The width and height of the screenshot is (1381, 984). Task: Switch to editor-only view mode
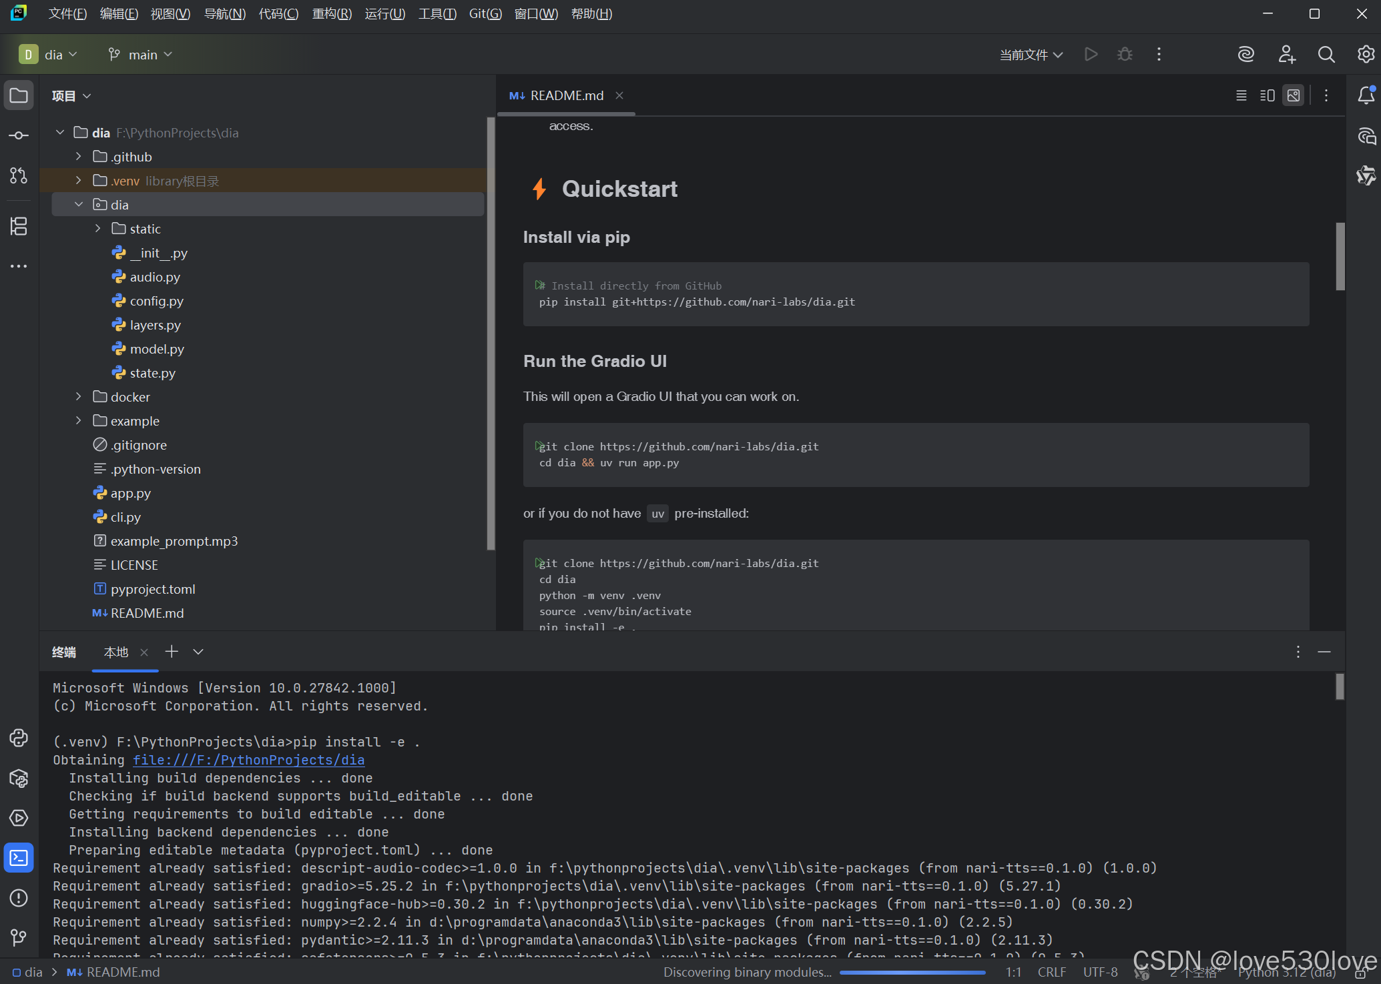(x=1241, y=95)
